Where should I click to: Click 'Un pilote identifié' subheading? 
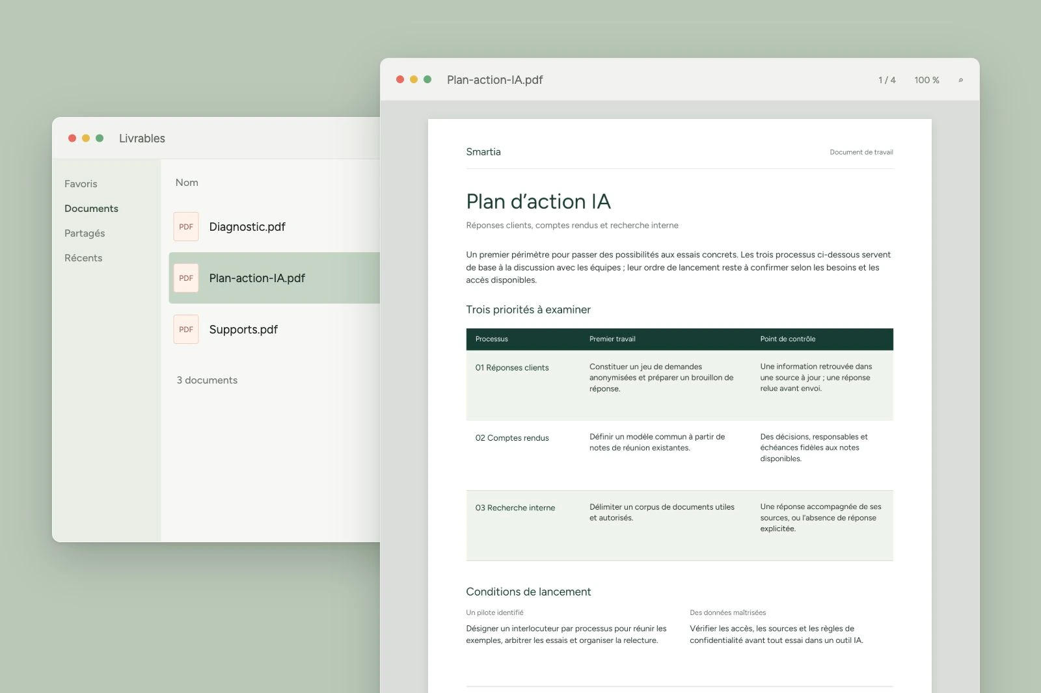click(494, 613)
